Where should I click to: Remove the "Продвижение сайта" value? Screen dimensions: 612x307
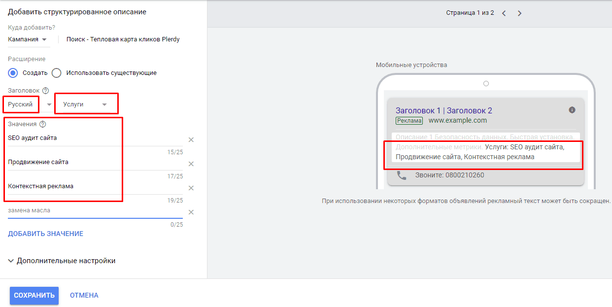[191, 164]
